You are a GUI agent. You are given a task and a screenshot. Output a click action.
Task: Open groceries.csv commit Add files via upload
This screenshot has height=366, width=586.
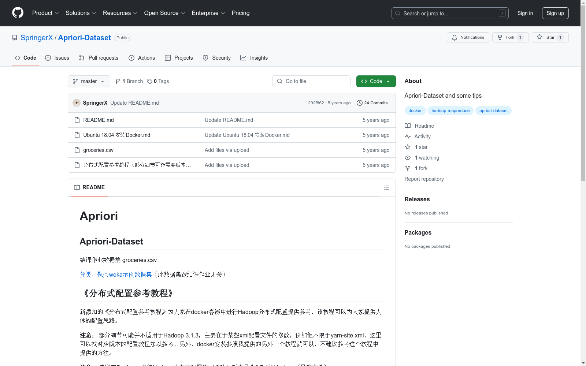tap(227, 150)
